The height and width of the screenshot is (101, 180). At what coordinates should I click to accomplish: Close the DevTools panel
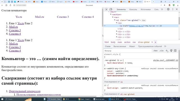coord(177,9)
